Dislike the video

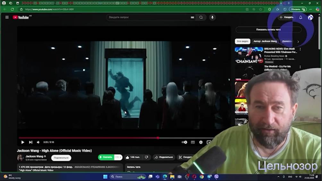[x=147, y=157]
